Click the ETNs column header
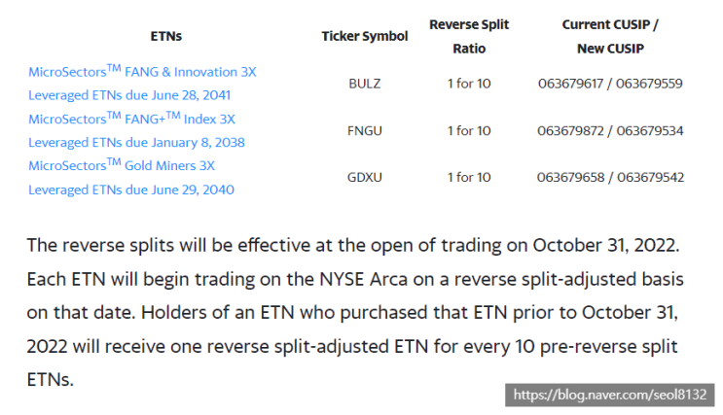The height and width of the screenshot is (415, 723). [166, 36]
